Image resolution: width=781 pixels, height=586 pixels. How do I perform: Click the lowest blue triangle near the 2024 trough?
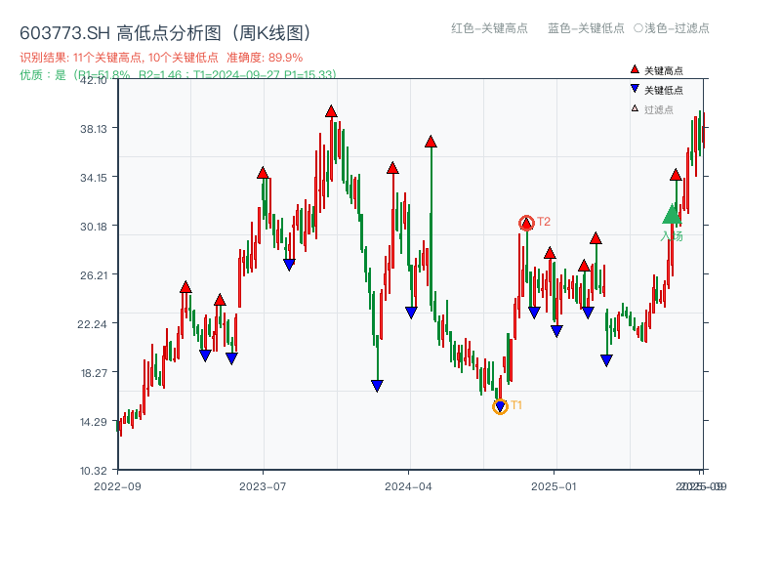pyautogui.click(x=376, y=385)
